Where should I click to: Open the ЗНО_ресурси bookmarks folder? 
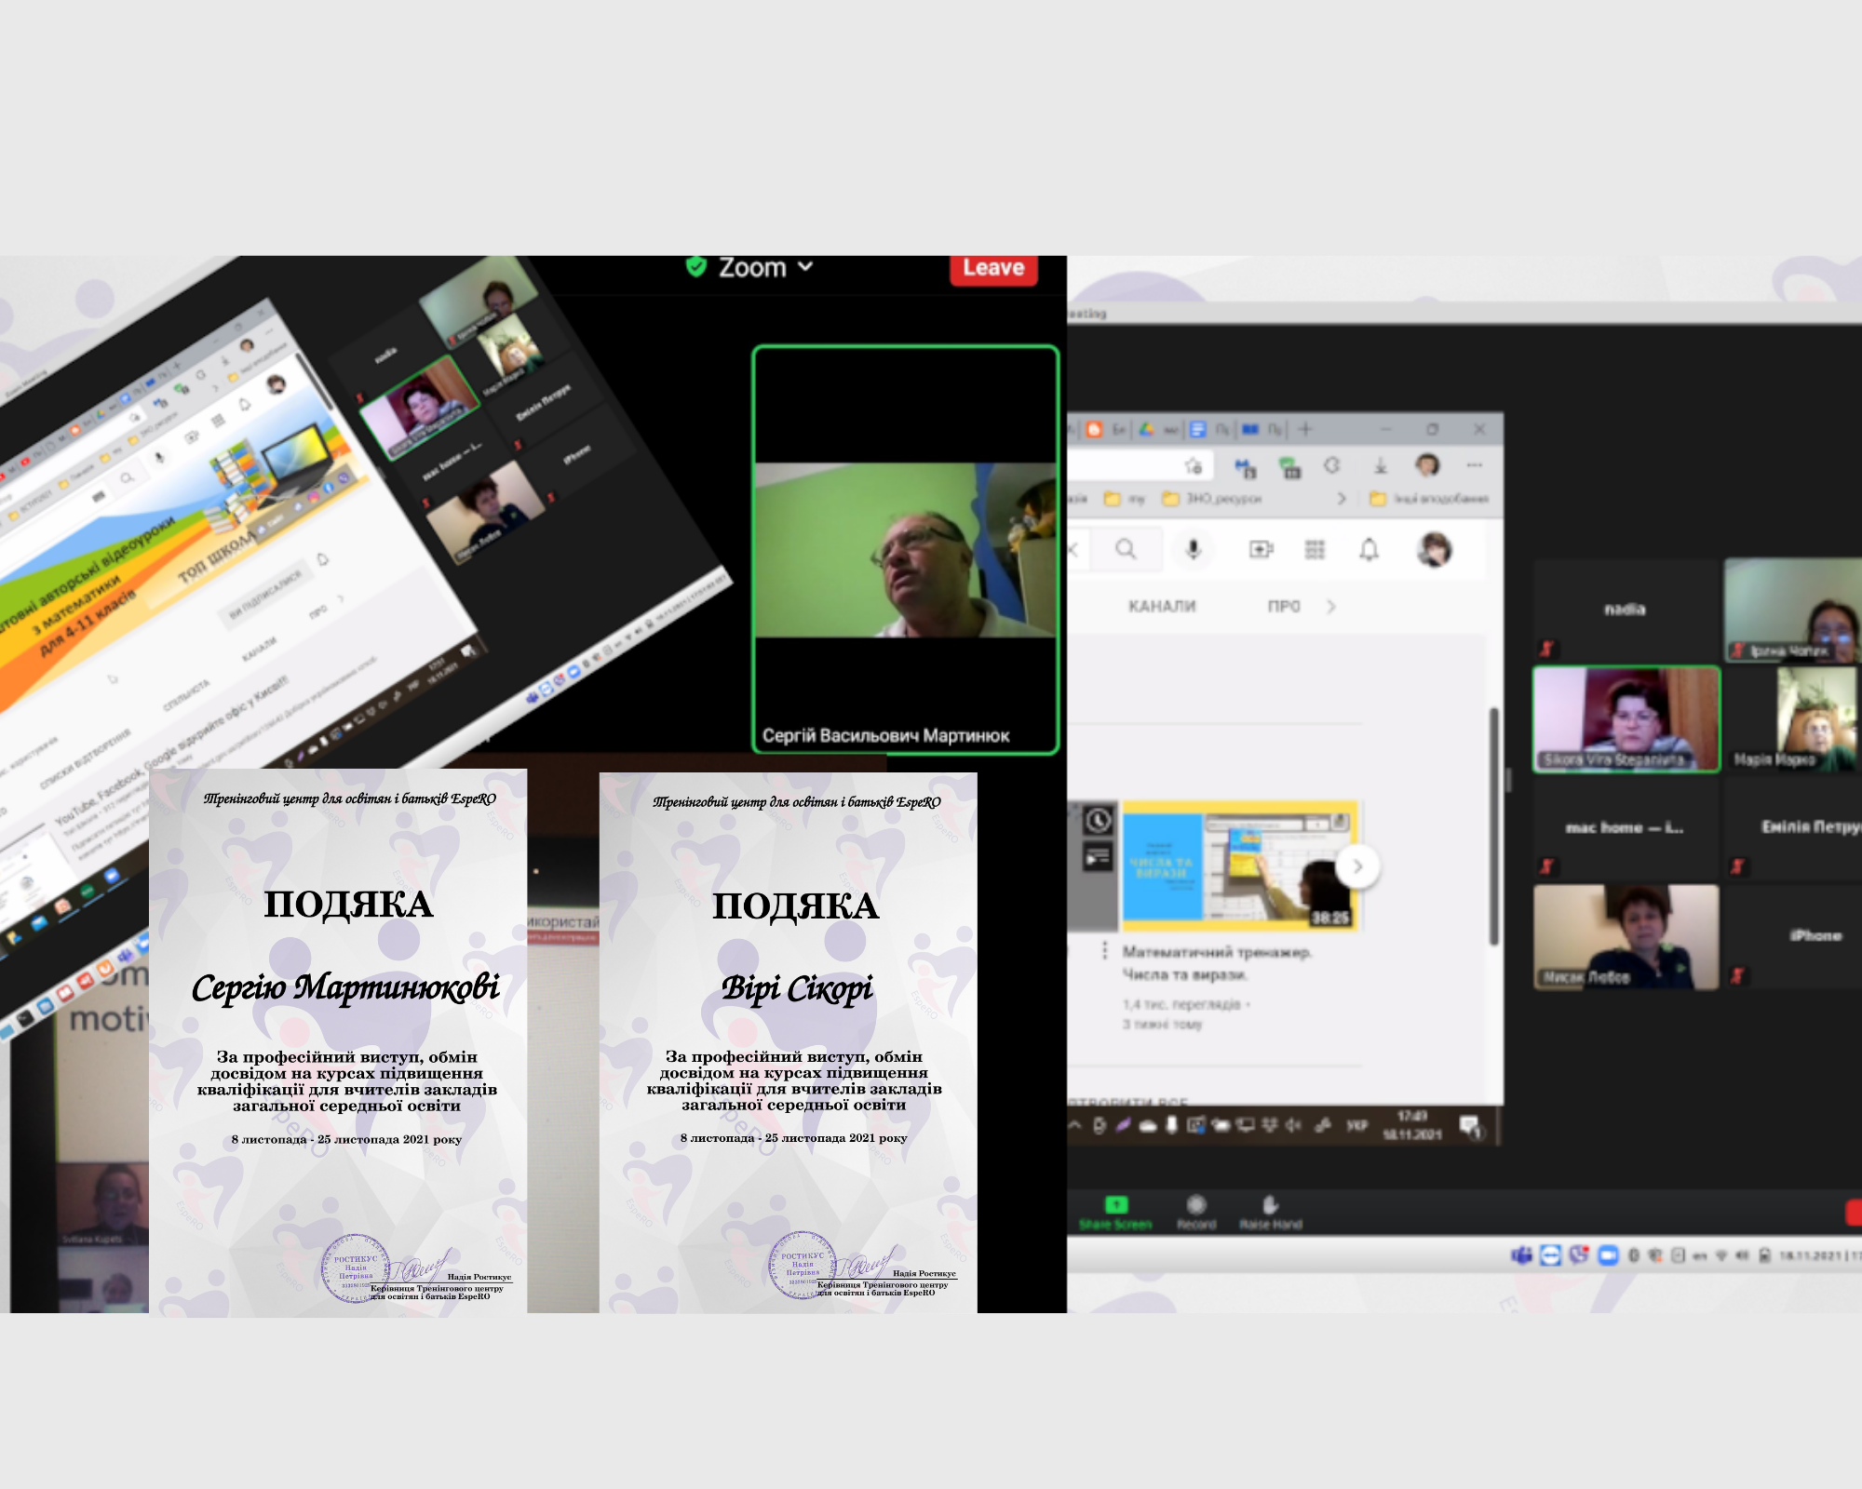pyautogui.click(x=1212, y=499)
